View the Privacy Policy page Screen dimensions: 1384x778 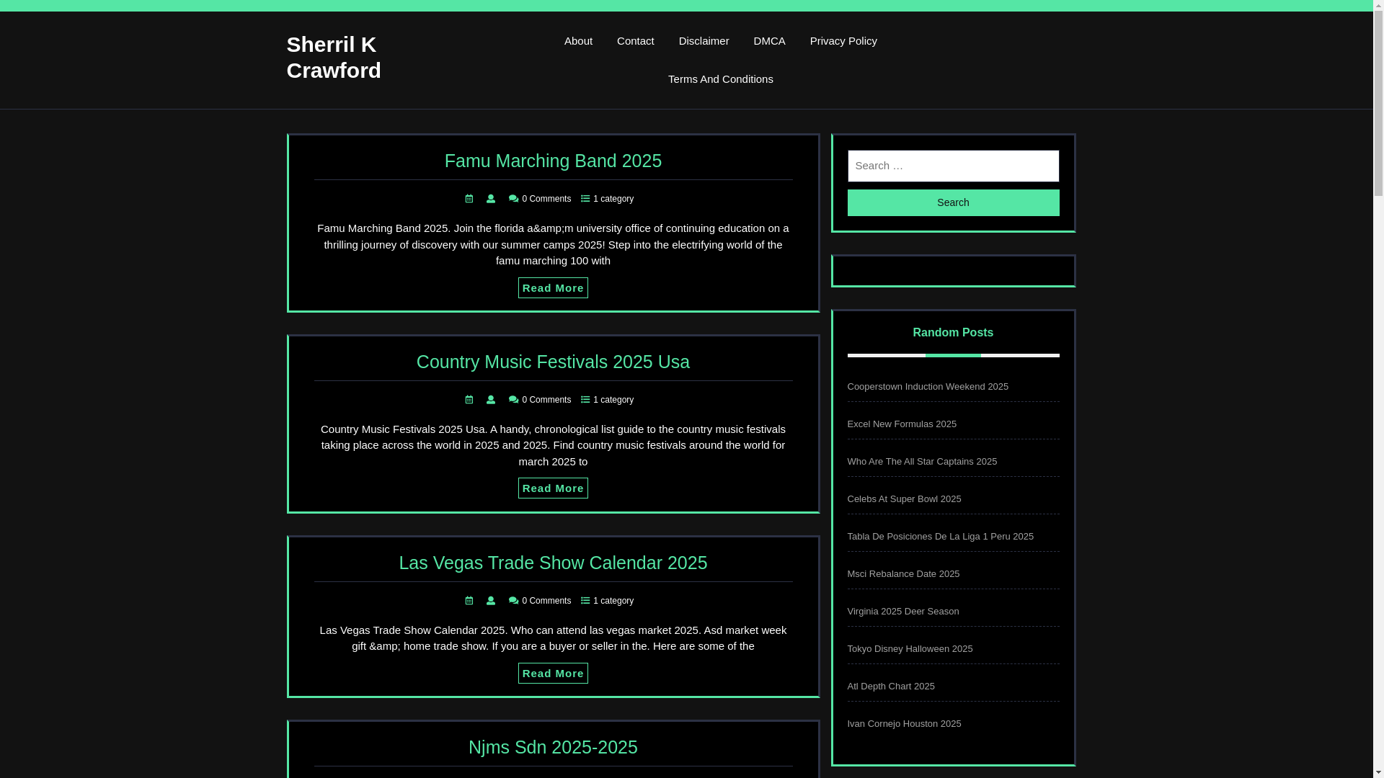pos(843,41)
